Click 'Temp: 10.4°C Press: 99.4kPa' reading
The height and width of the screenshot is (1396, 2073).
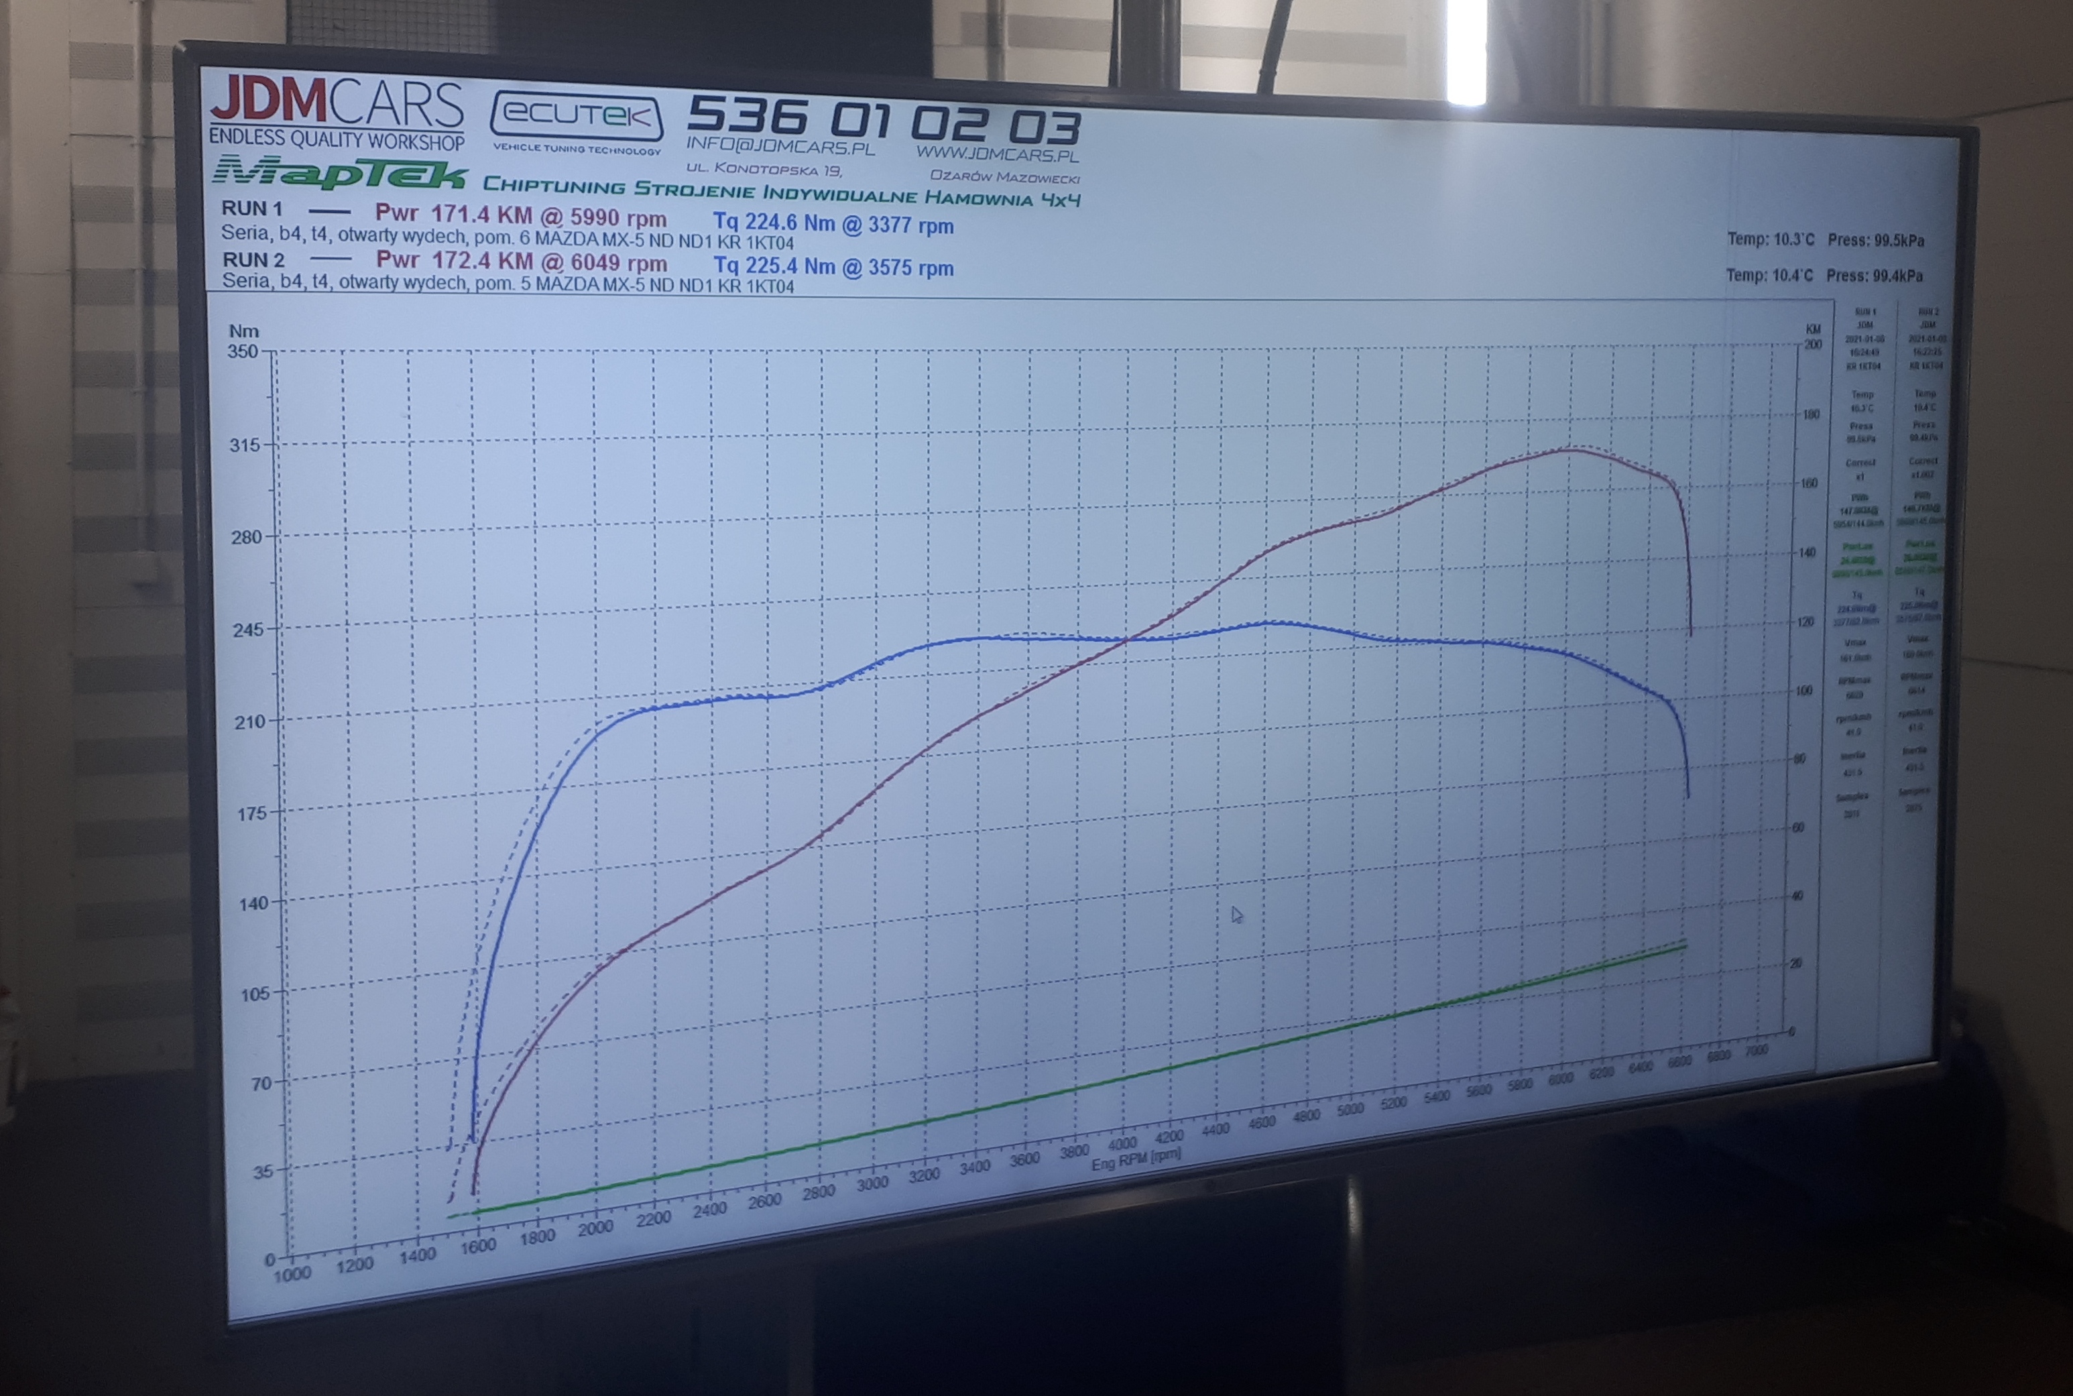tap(1824, 275)
